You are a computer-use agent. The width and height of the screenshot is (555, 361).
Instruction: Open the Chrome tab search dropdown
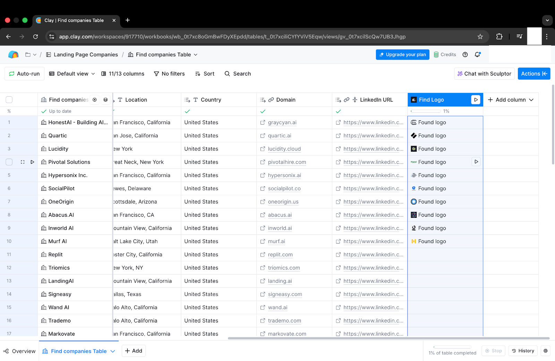(547, 20)
